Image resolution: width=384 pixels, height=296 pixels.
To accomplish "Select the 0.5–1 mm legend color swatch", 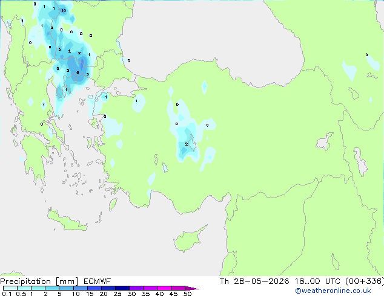I will click(x=24, y=288).
